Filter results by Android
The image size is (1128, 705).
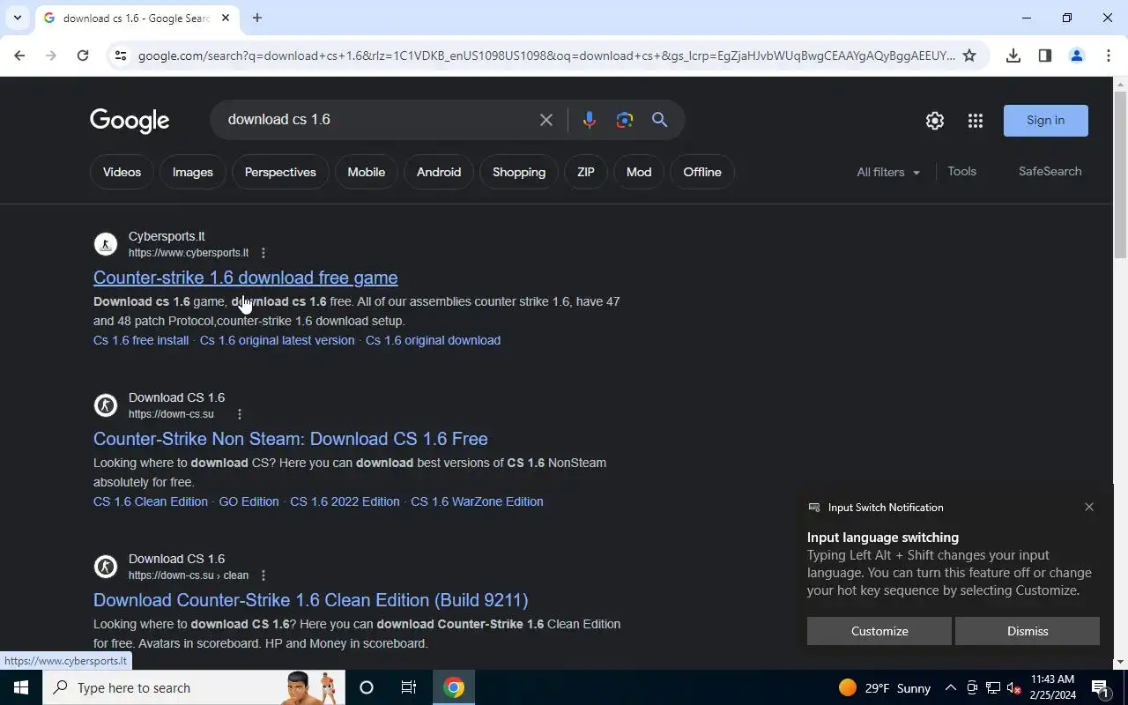point(439,172)
